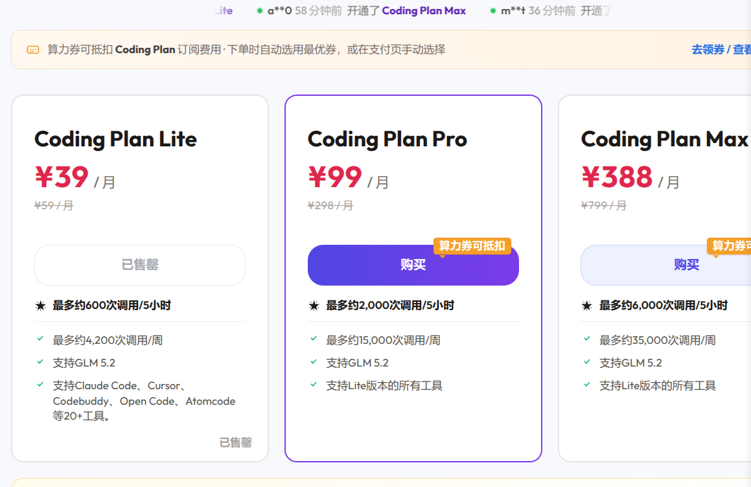Click green dot before a**0 notification
Viewport: 751px width, 487px height.
pos(260,10)
